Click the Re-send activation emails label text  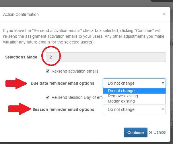(75, 71)
